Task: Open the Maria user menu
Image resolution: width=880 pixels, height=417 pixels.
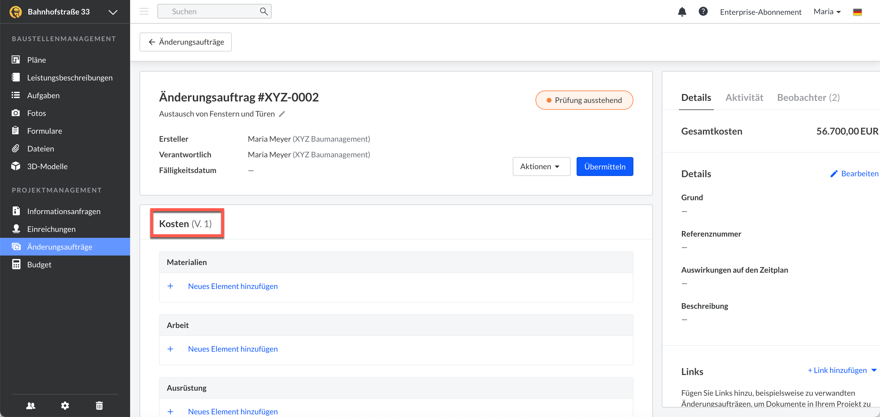Action: pyautogui.click(x=827, y=12)
